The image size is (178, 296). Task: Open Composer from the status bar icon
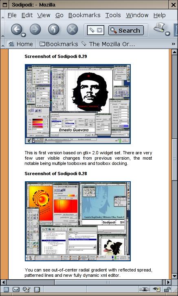[26, 289]
